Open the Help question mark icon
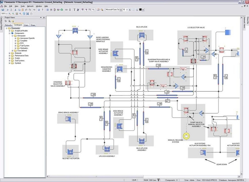 point(43,10)
